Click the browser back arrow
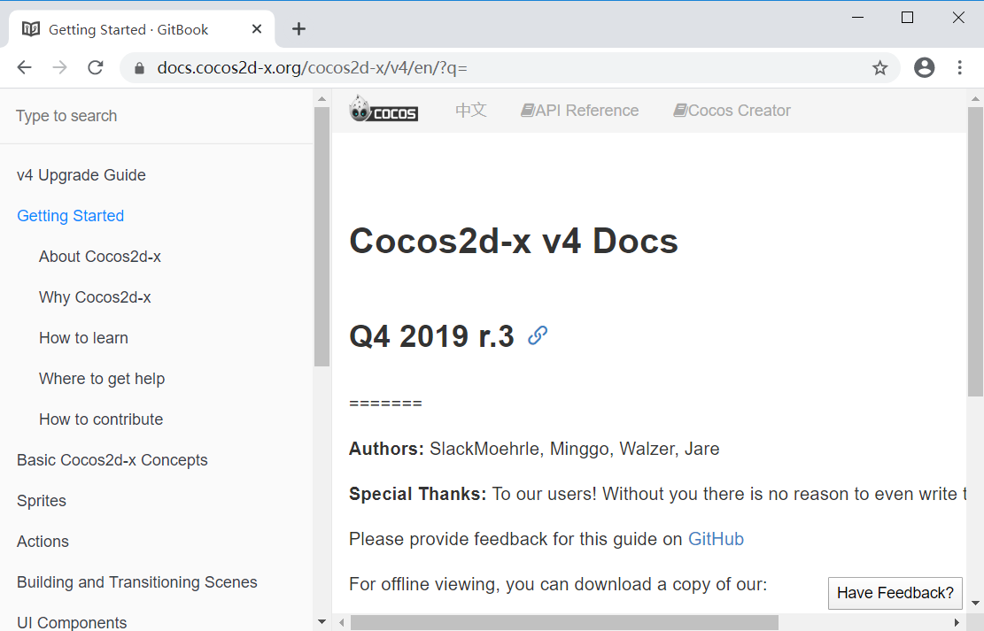This screenshot has height=631, width=984. pos(25,68)
